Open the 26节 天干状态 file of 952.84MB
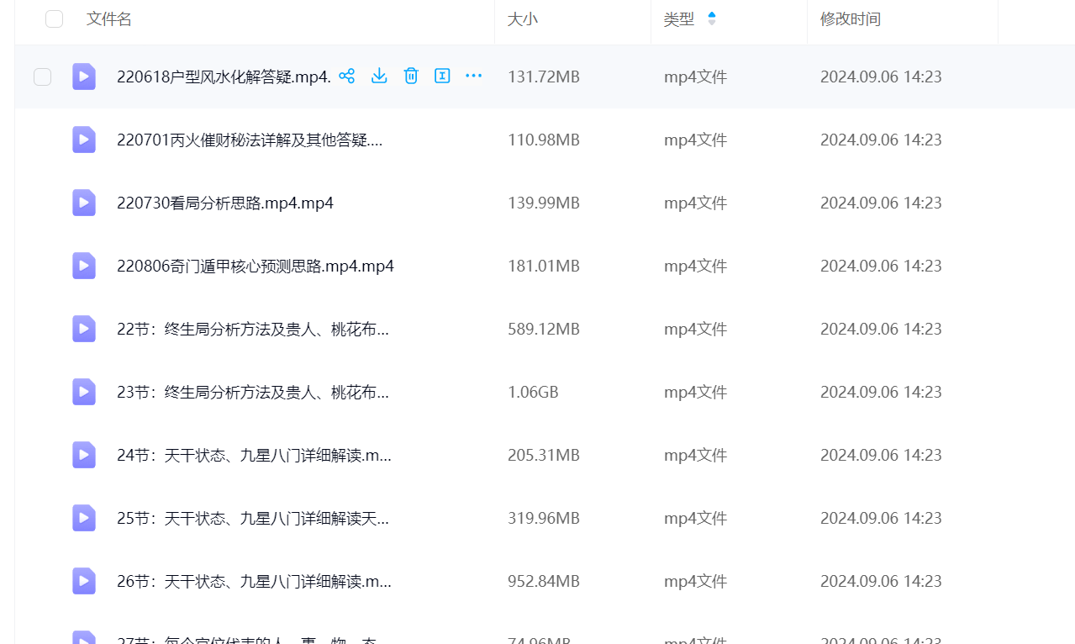 (x=254, y=581)
